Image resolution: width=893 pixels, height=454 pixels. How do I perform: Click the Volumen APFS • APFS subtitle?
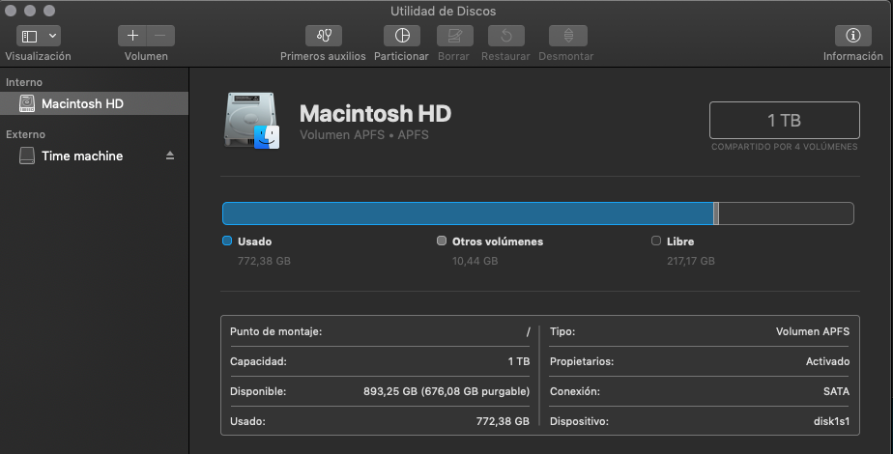click(364, 135)
